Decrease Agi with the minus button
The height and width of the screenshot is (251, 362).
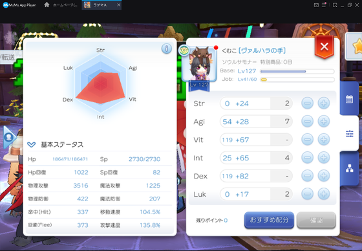(x=308, y=122)
